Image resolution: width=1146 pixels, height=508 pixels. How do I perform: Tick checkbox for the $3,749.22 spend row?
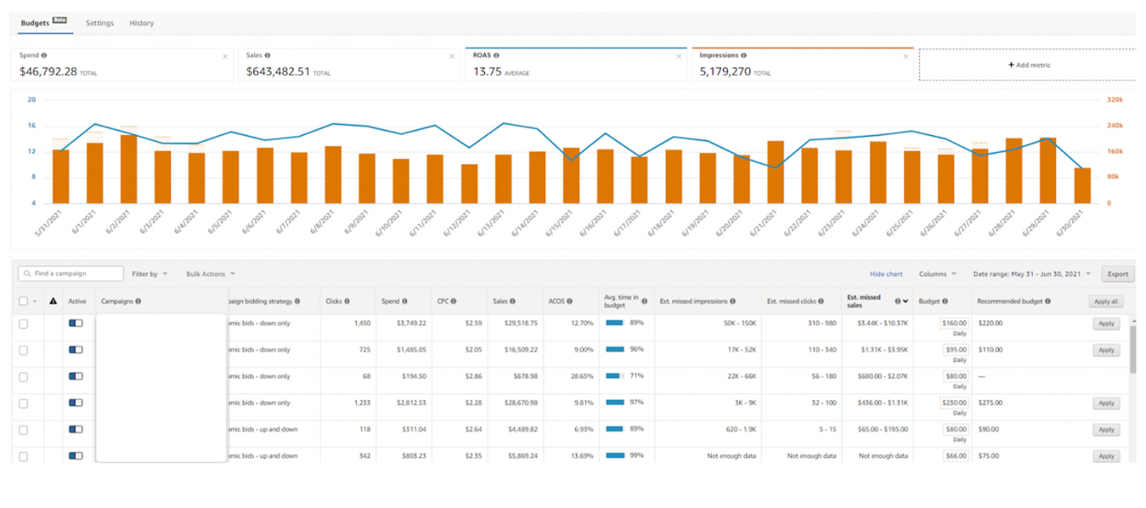[23, 324]
